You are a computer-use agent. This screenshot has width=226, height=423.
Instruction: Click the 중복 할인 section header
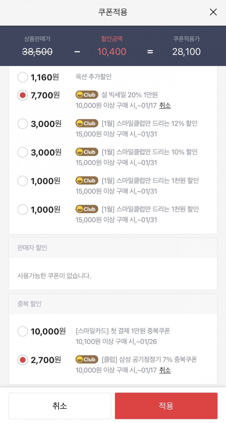[113, 304]
